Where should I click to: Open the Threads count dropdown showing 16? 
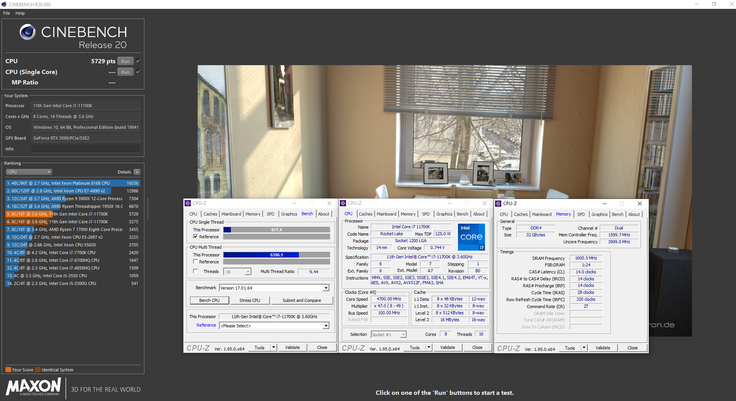tap(248, 272)
